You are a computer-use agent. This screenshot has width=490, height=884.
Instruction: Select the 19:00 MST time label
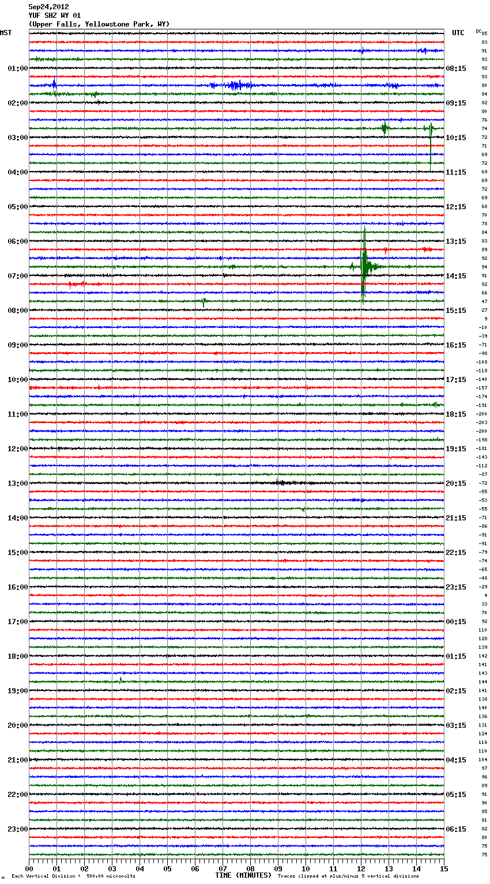pyautogui.click(x=18, y=691)
